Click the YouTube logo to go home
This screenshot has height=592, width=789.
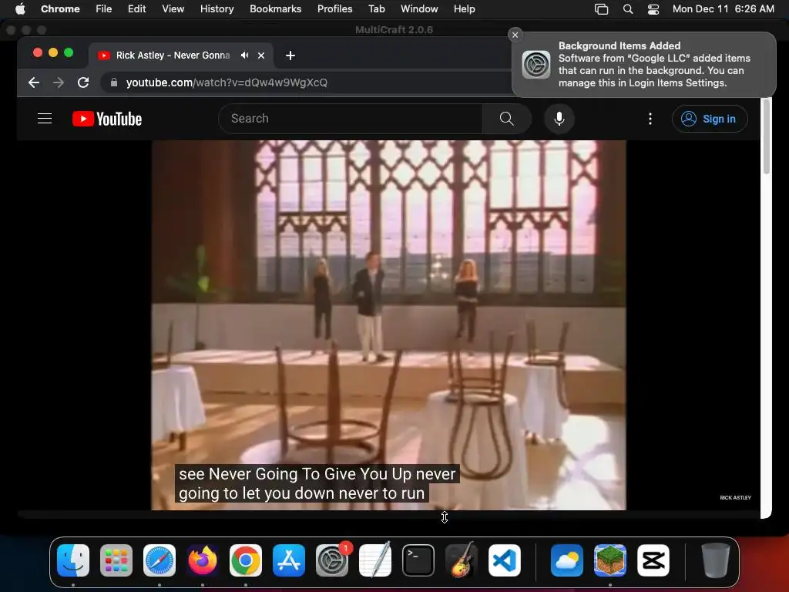pos(107,119)
